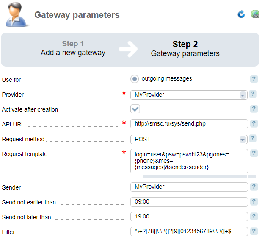Go back to Step 1 link
Image resolution: width=262 pixels, height=240 pixels.
click(x=73, y=44)
